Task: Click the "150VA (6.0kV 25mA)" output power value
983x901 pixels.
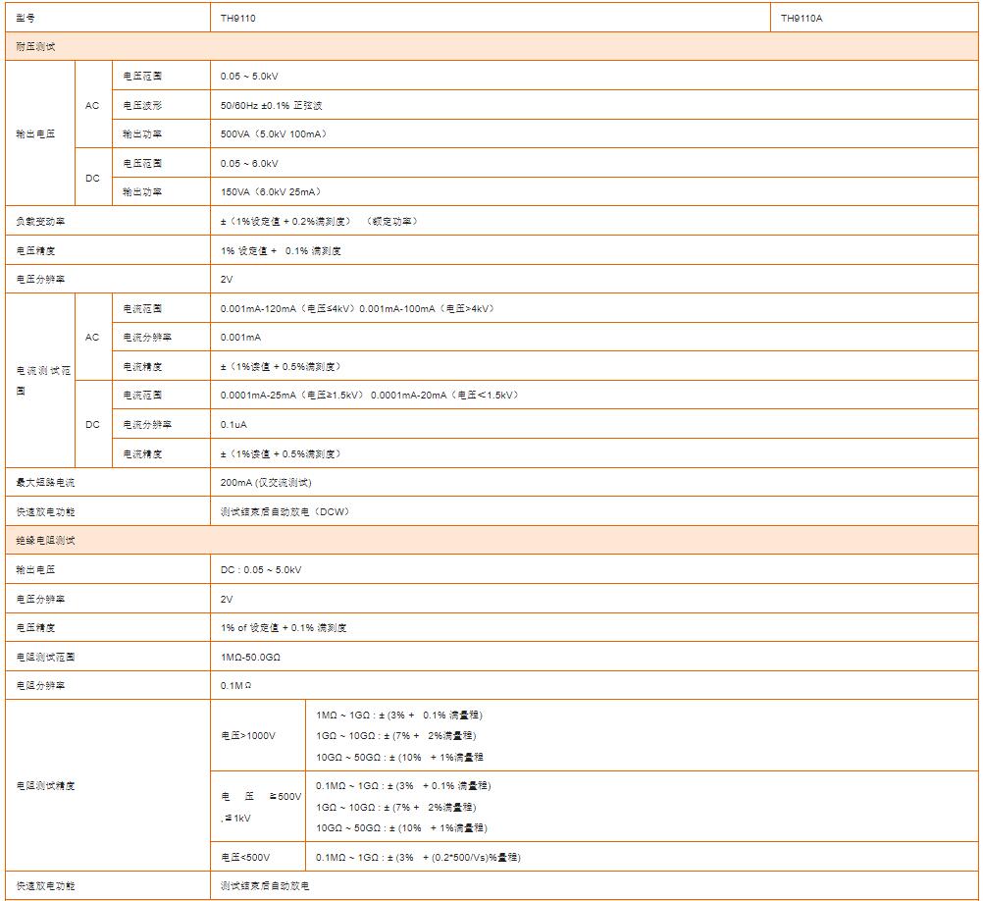Action: tap(271, 191)
